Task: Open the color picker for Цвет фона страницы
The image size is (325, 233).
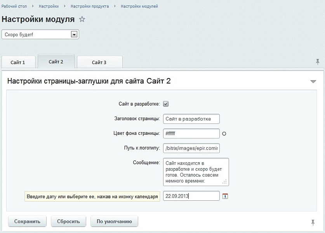Action: pos(224,133)
